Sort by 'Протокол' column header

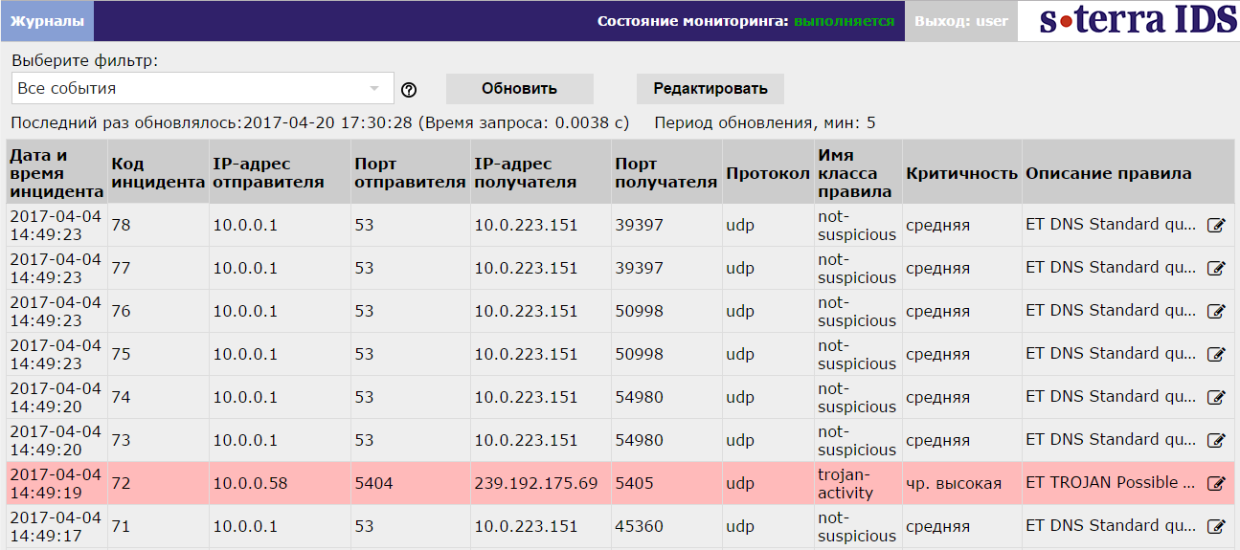[768, 173]
